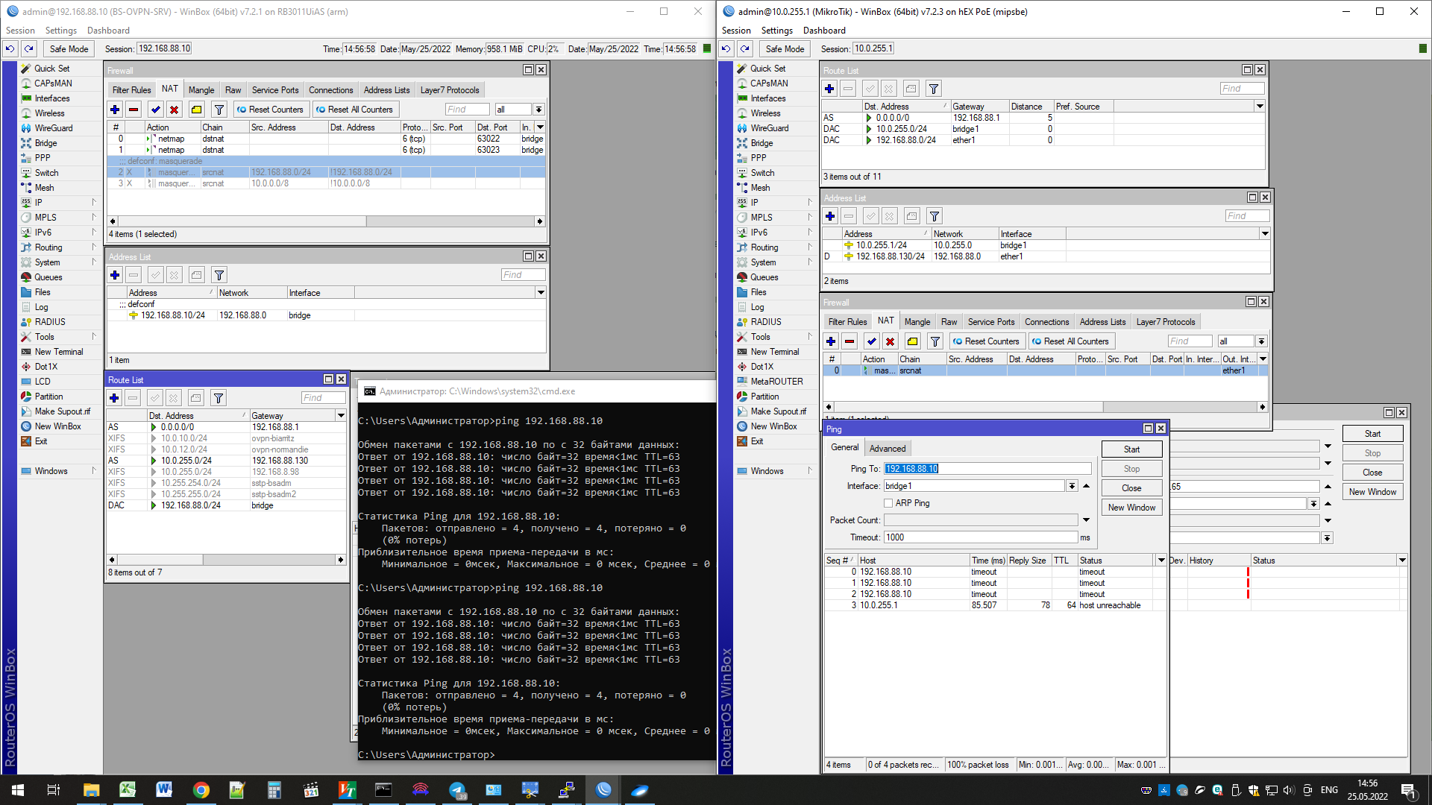Click Close button in the Ping window
The image size is (1432, 805).
pos(1131,488)
